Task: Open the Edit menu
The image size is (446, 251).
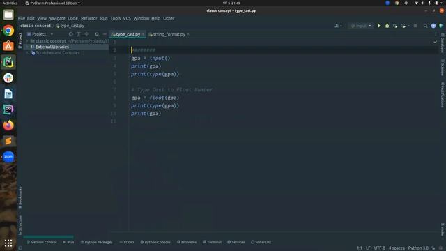Action: tap(31, 18)
